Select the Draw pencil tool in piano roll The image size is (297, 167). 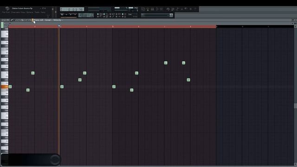click(x=12, y=20)
